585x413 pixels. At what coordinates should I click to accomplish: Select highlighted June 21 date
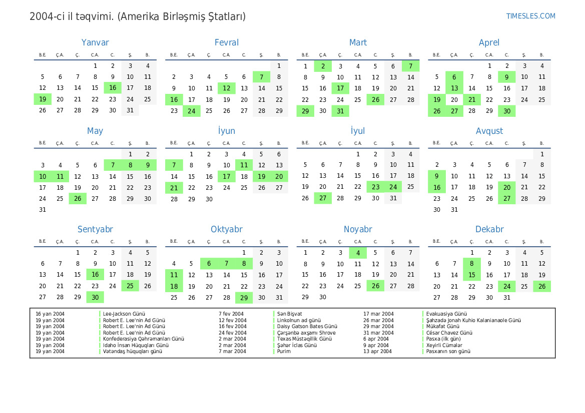pos(174,188)
